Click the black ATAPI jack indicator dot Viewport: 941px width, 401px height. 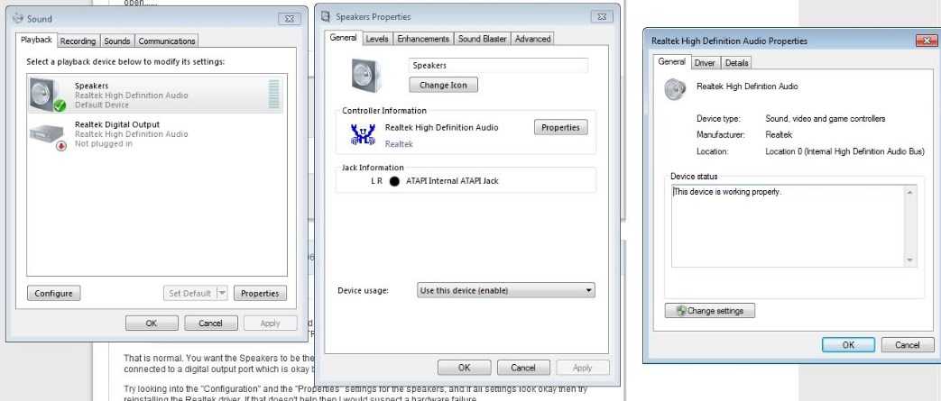tap(394, 181)
